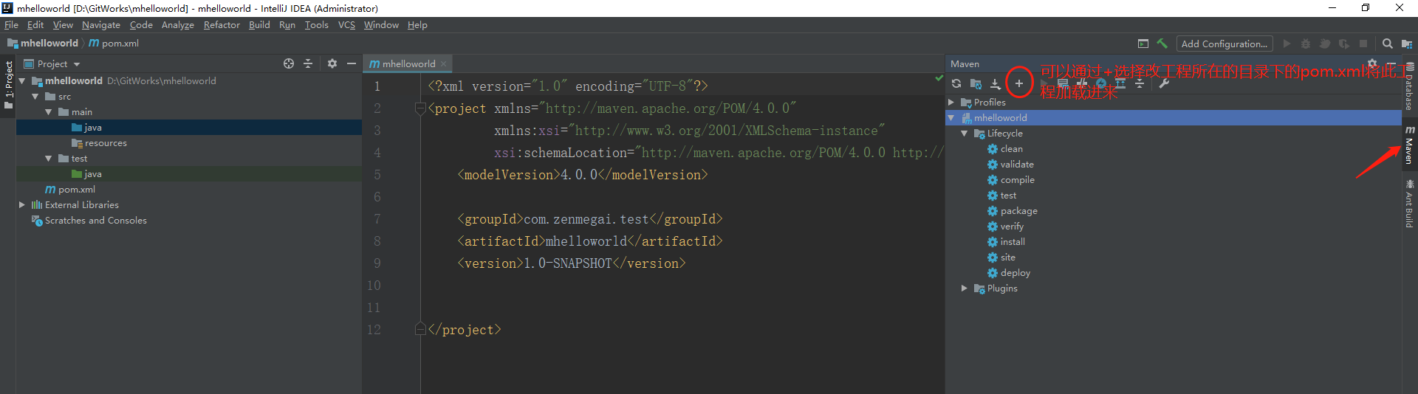Click the Debug bug icon
The image size is (1418, 394).
(1306, 44)
